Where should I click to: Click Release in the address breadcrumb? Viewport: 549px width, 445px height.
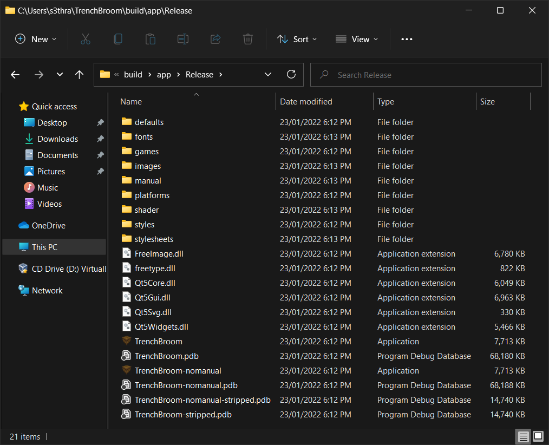click(x=199, y=75)
